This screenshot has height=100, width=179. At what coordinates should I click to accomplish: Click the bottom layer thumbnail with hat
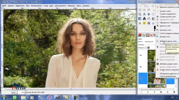157,86
